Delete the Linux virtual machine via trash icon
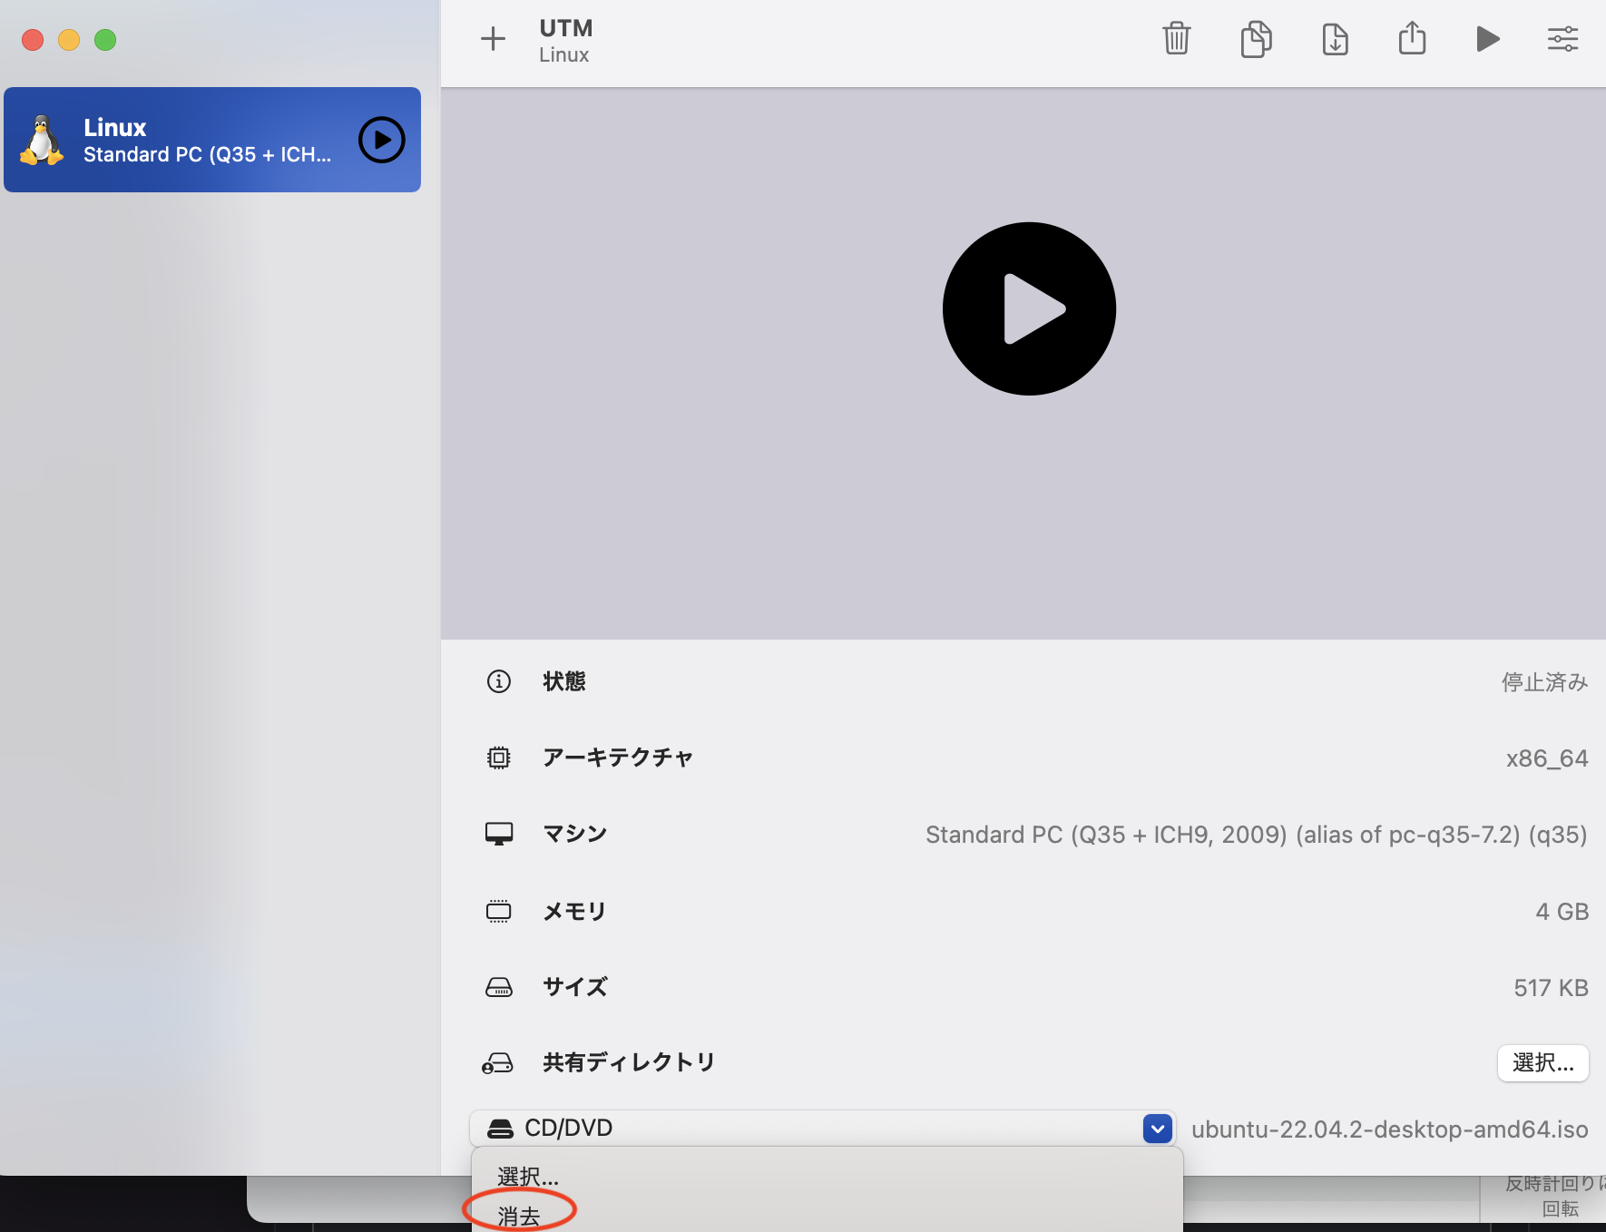 pyautogui.click(x=1176, y=39)
